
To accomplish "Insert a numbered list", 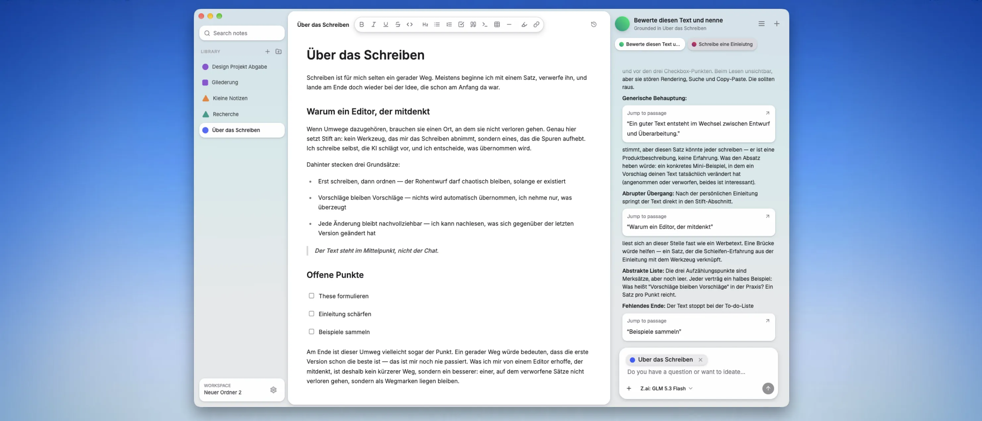I will [x=449, y=24].
